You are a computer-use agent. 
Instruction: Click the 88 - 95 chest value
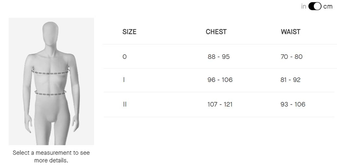click(219, 57)
